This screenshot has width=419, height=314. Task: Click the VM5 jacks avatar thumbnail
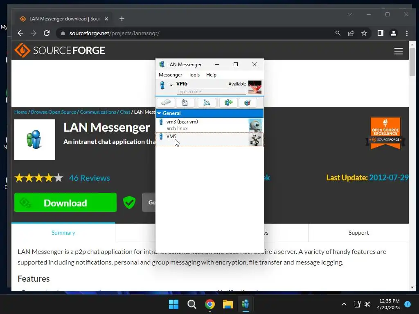(x=255, y=140)
